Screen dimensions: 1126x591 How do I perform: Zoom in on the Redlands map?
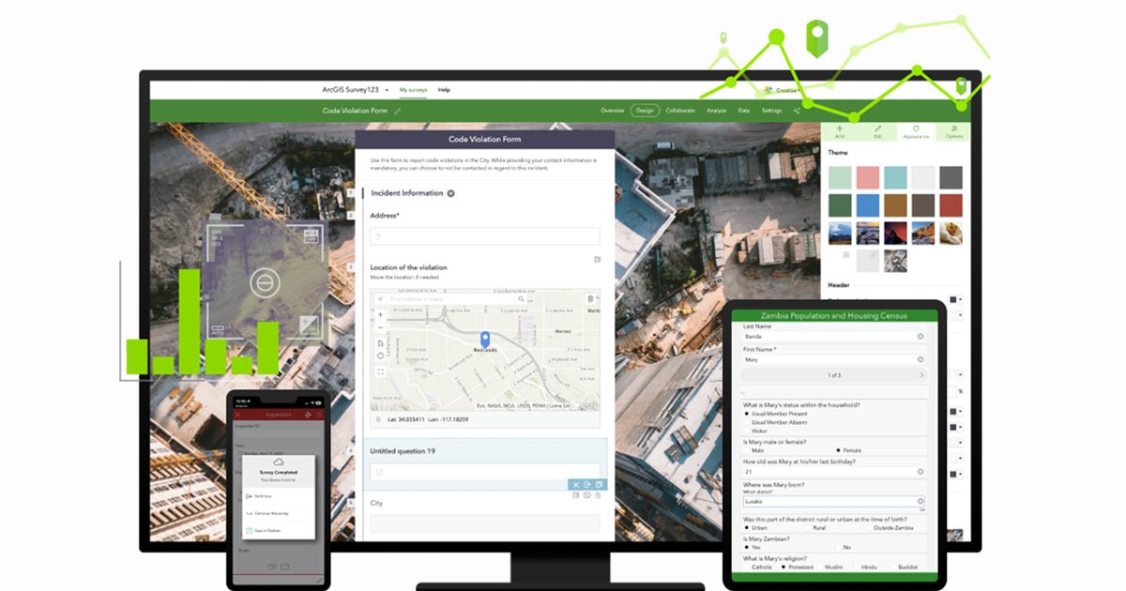(381, 315)
